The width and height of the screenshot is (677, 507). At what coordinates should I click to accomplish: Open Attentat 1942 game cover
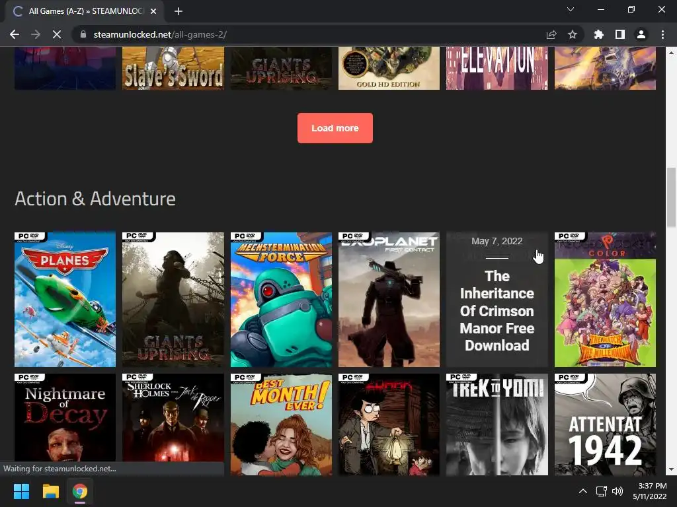coord(605,424)
